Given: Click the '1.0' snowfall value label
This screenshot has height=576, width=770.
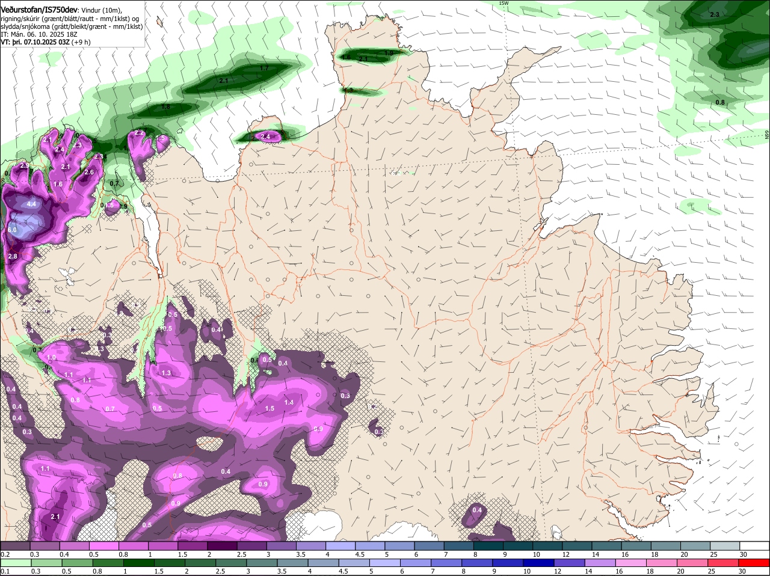Looking at the screenshot, I should (x=51, y=357).
